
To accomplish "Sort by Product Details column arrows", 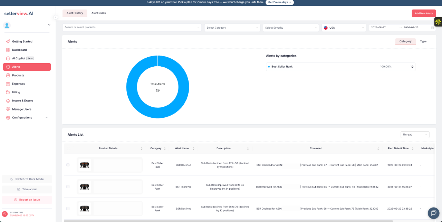I will tap(142, 148).
